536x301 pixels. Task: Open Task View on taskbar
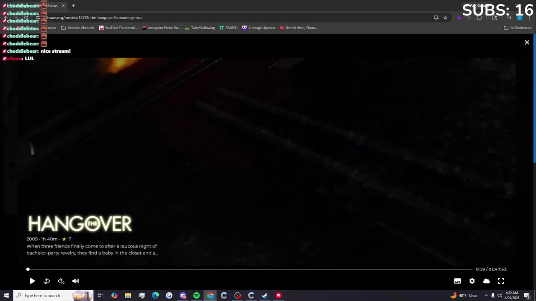tap(100, 296)
